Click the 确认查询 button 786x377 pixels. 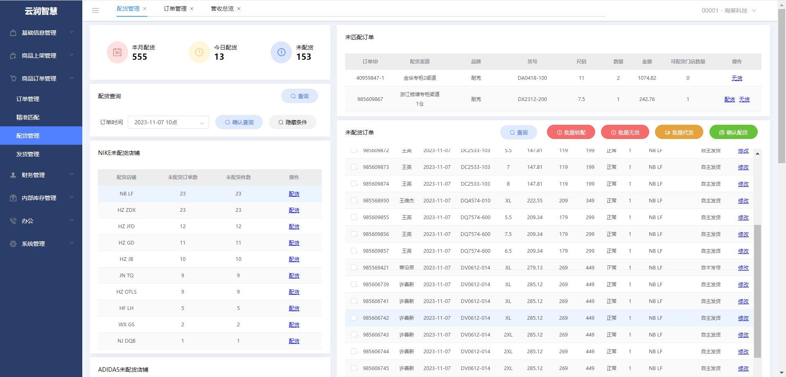239,122
